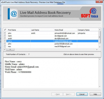This screenshot has width=104, height=99.
Task: Select the porker090@hotmail.com contact row
Action: (52, 44)
